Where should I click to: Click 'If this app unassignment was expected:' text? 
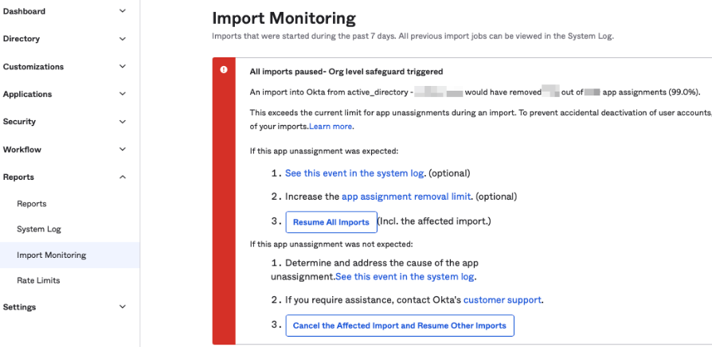(x=324, y=151)
